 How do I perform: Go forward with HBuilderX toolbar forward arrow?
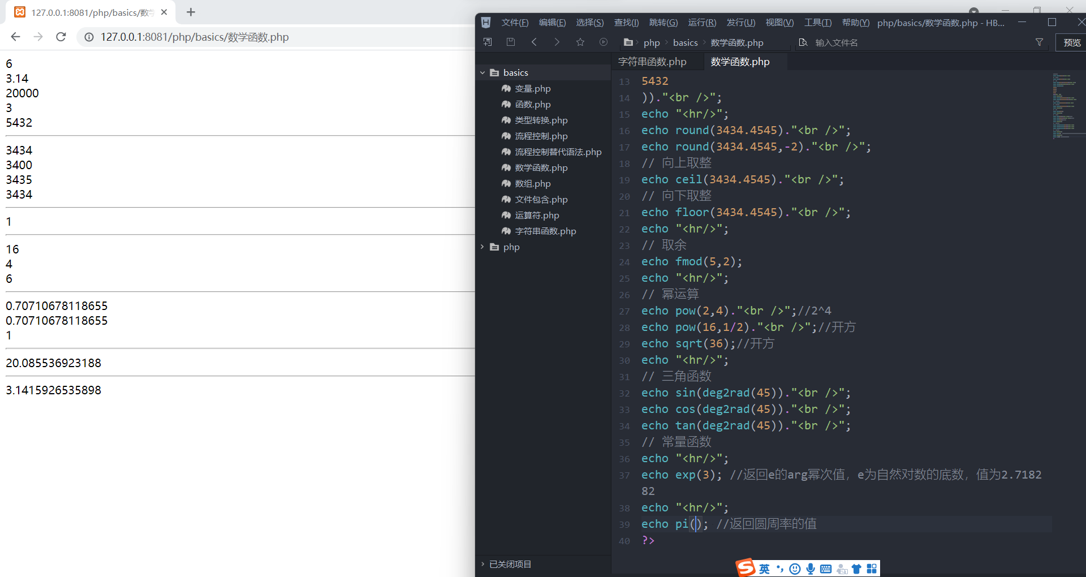[557, 42]
